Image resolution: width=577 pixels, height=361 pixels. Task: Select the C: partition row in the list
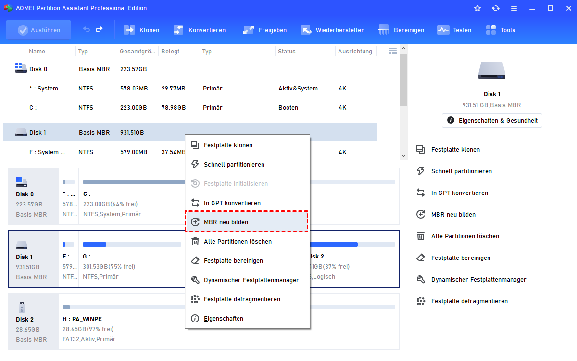190,108
